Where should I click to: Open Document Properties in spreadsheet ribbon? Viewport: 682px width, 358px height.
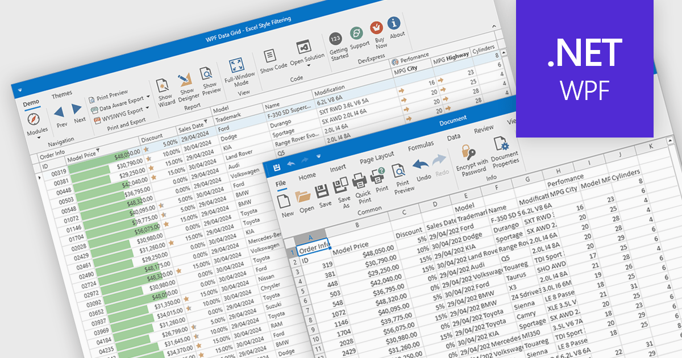click(501, 145)
